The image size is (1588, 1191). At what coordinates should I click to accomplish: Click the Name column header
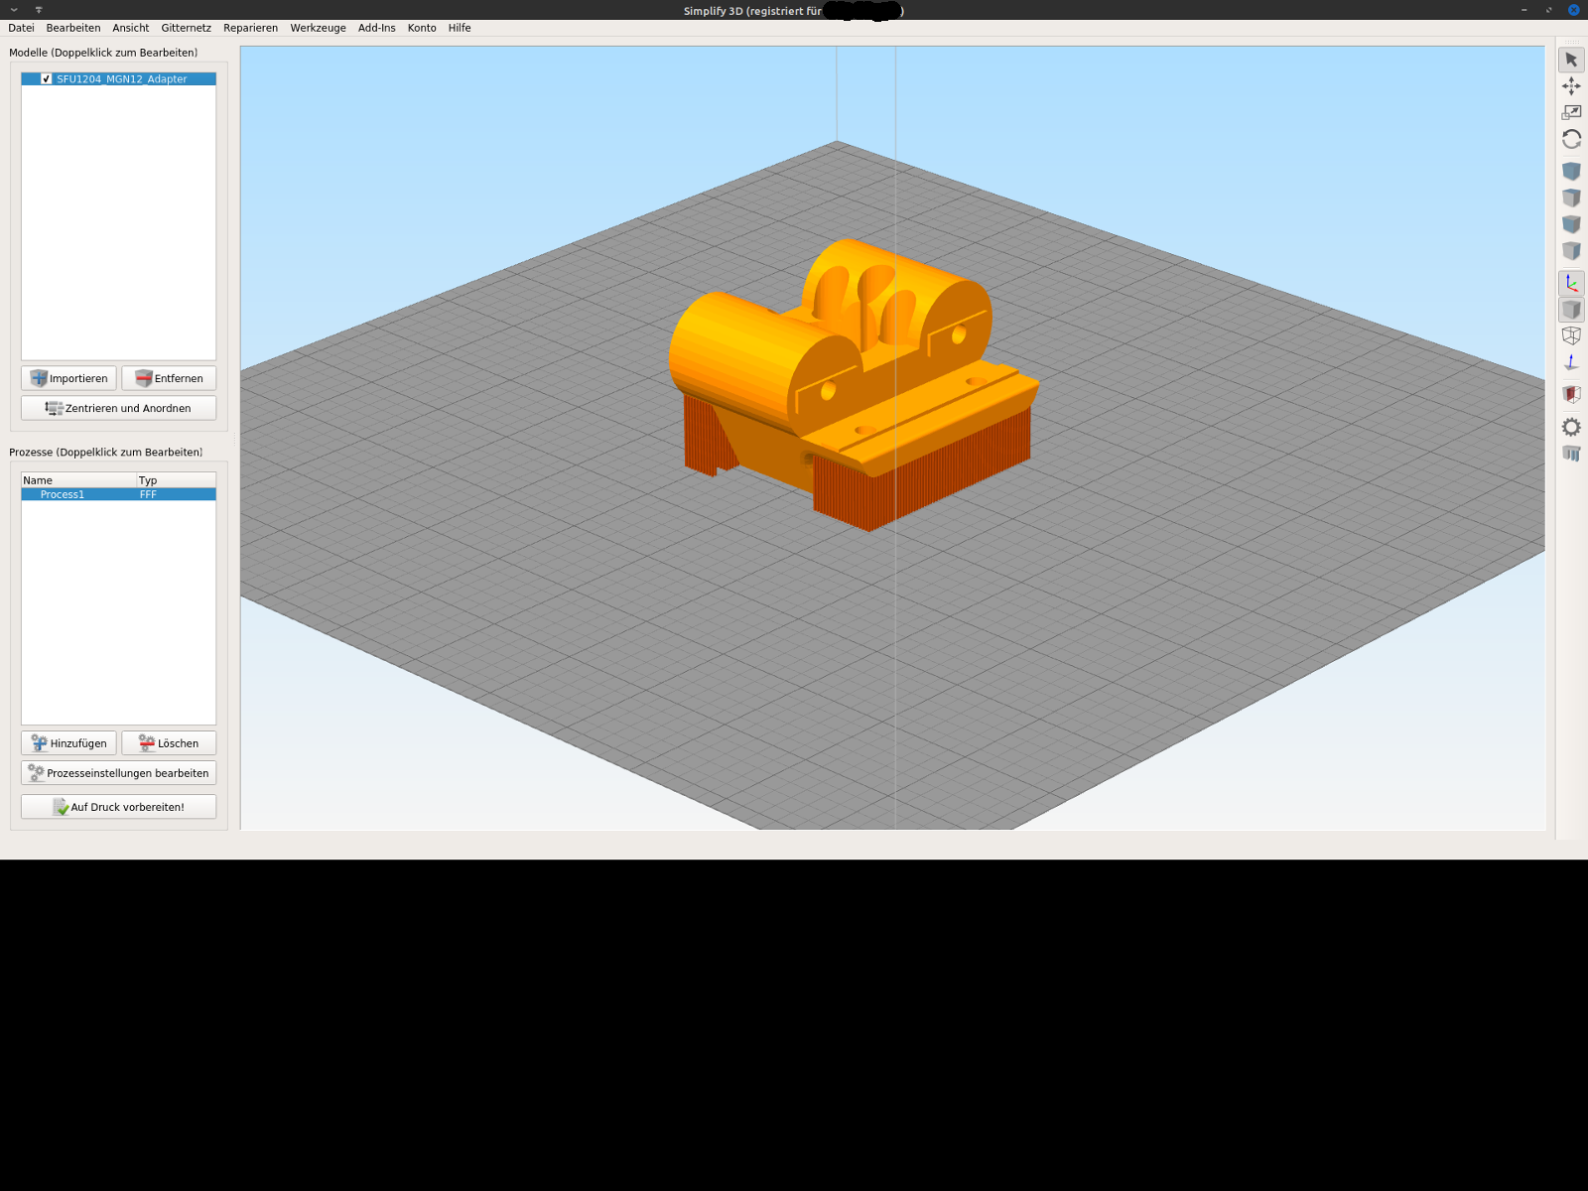click(78, 480)
